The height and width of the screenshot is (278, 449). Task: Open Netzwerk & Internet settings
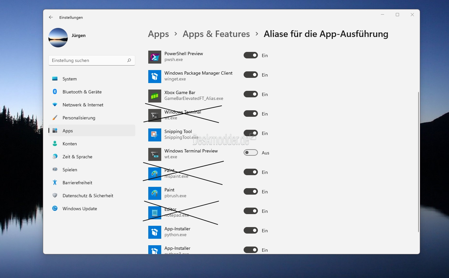point(92,105)
